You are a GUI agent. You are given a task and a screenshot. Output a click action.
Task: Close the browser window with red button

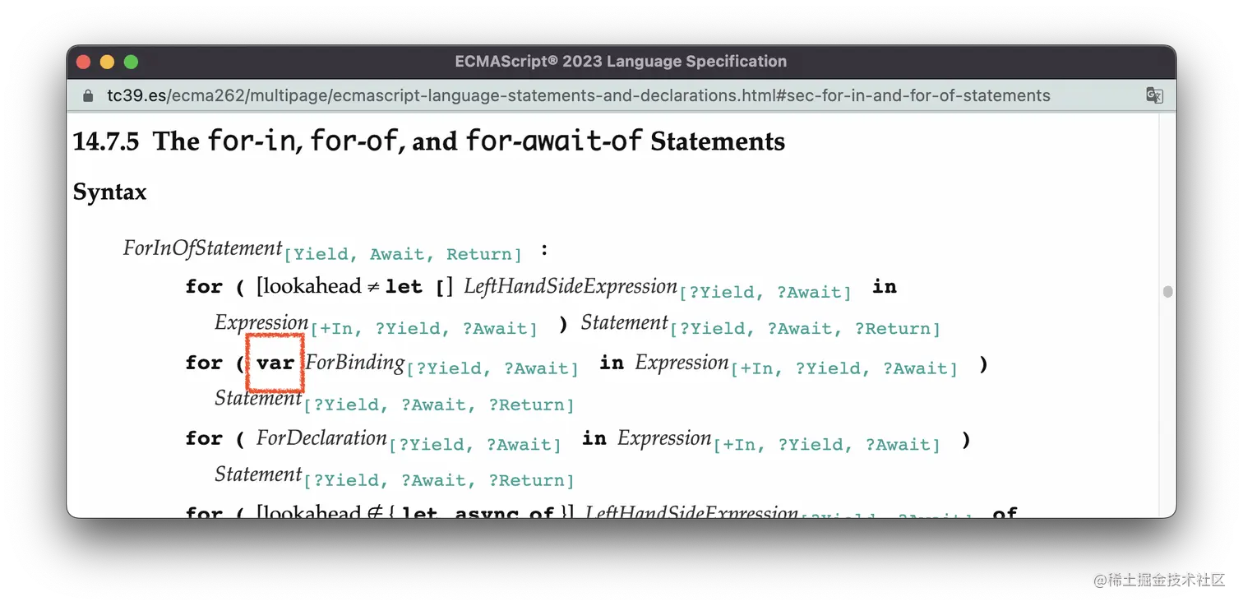[83, 62]
